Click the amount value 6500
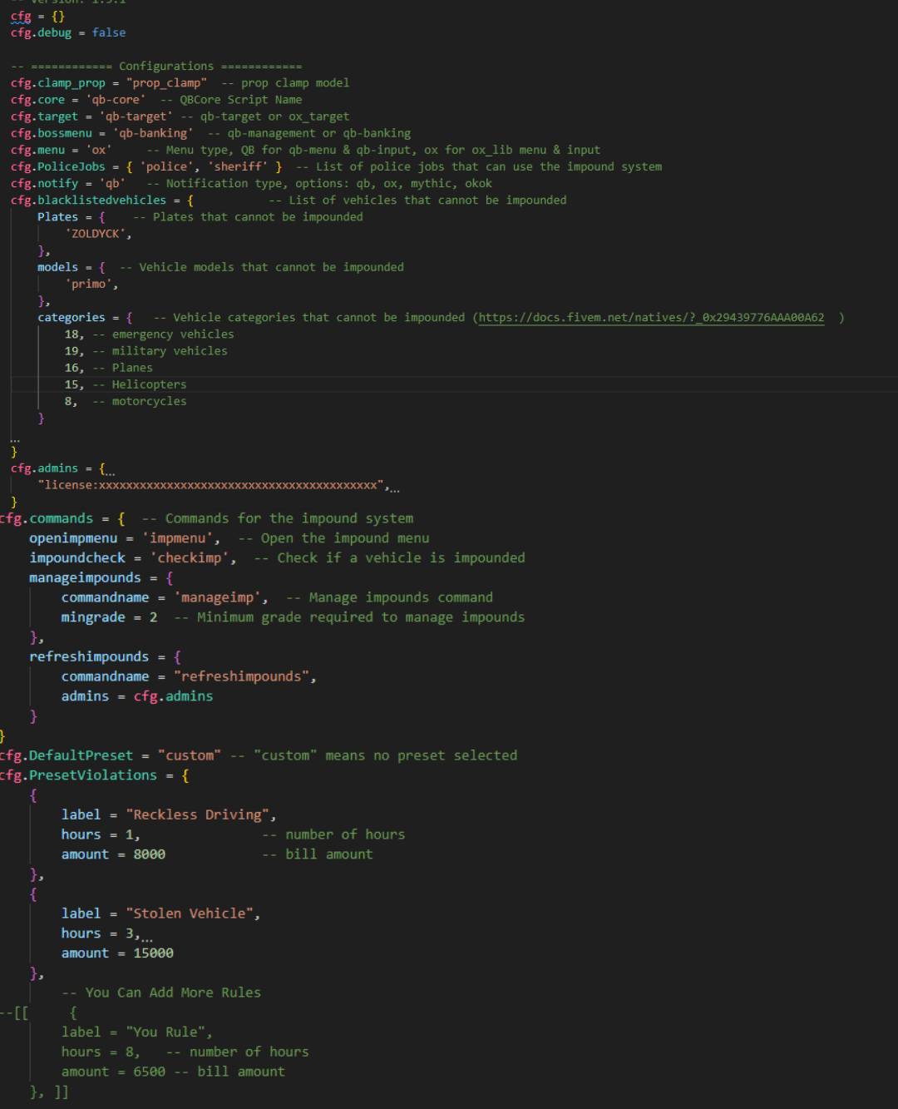Screen dimensions: 898x1109 (x=150, y=1072)
